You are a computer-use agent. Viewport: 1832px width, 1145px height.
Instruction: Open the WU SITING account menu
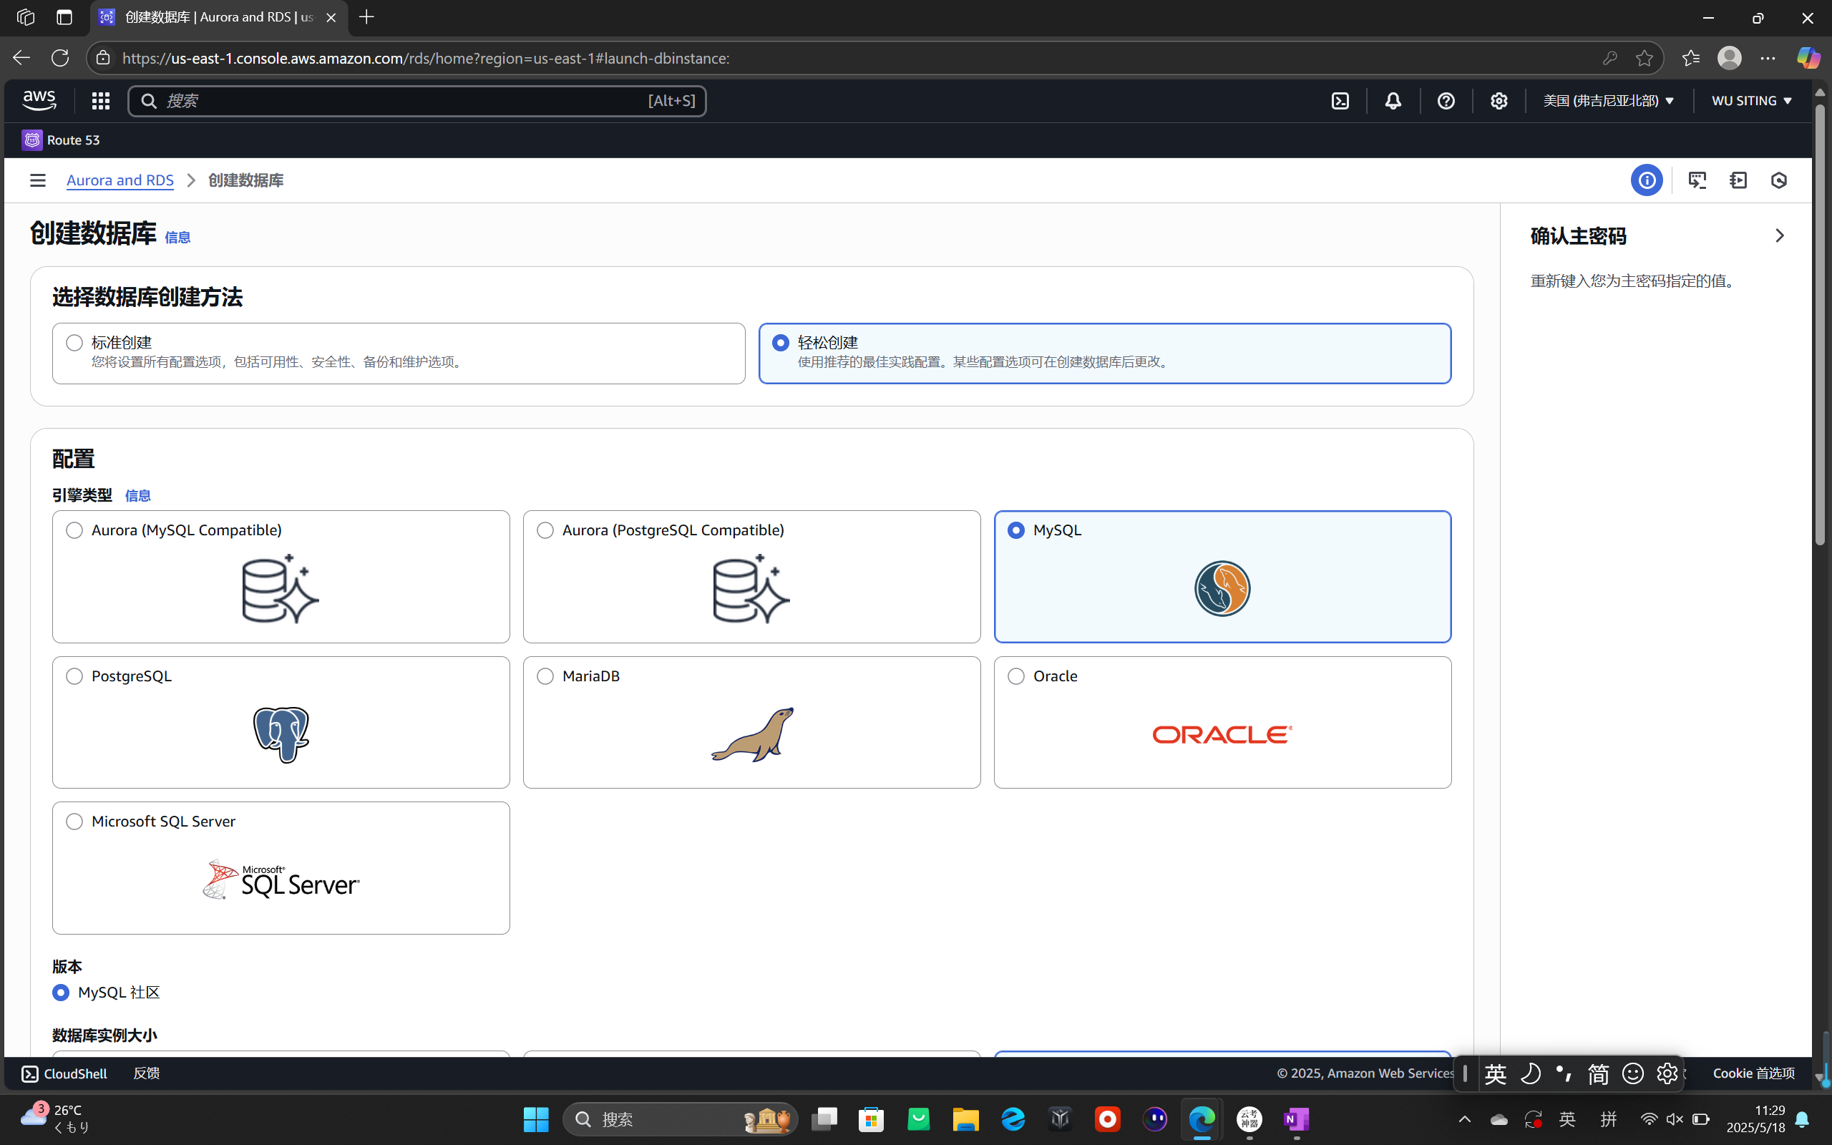[x=1751, y=100]
